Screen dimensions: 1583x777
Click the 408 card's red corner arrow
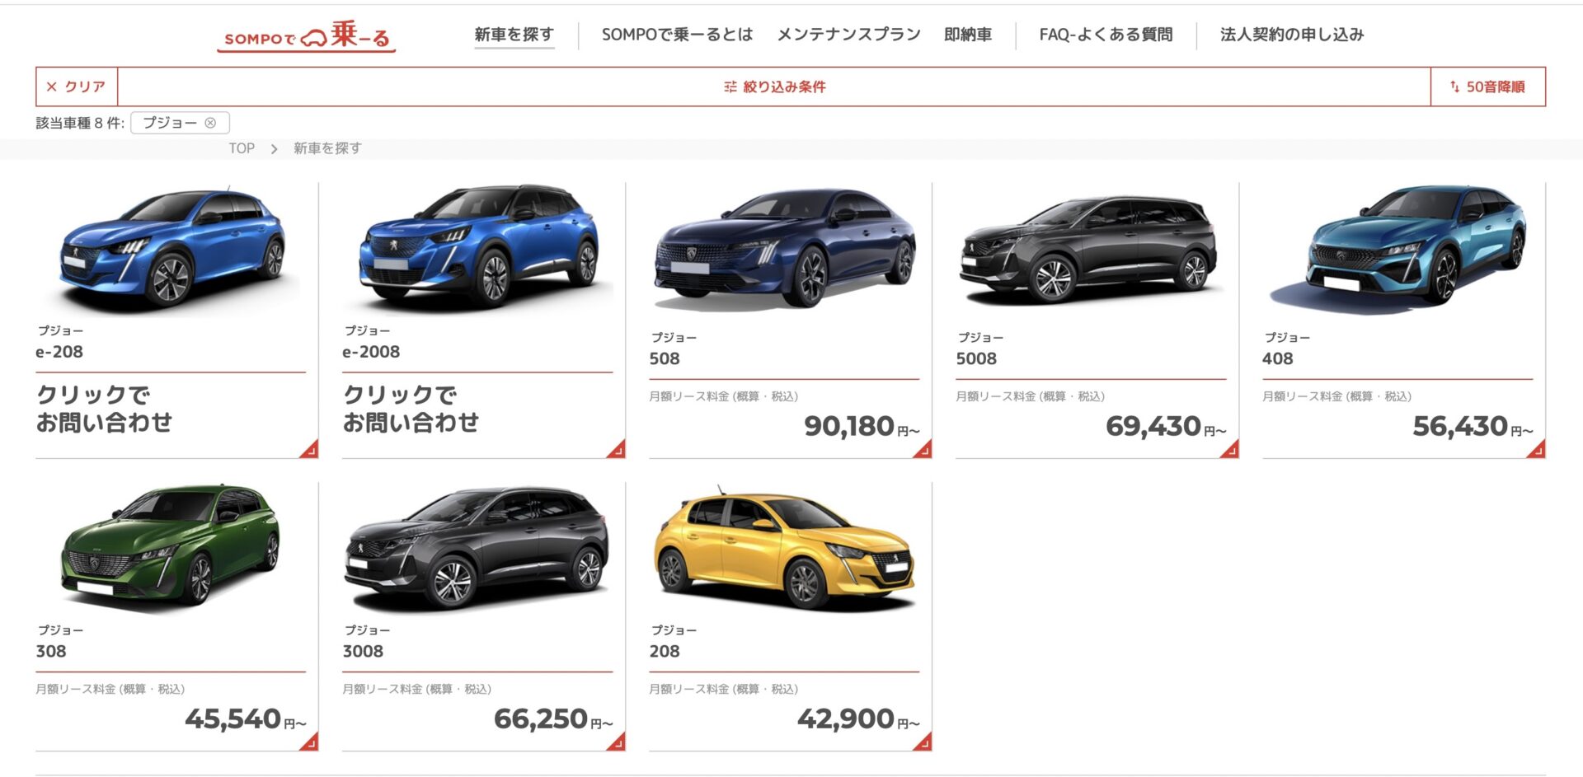[1536, 449]
